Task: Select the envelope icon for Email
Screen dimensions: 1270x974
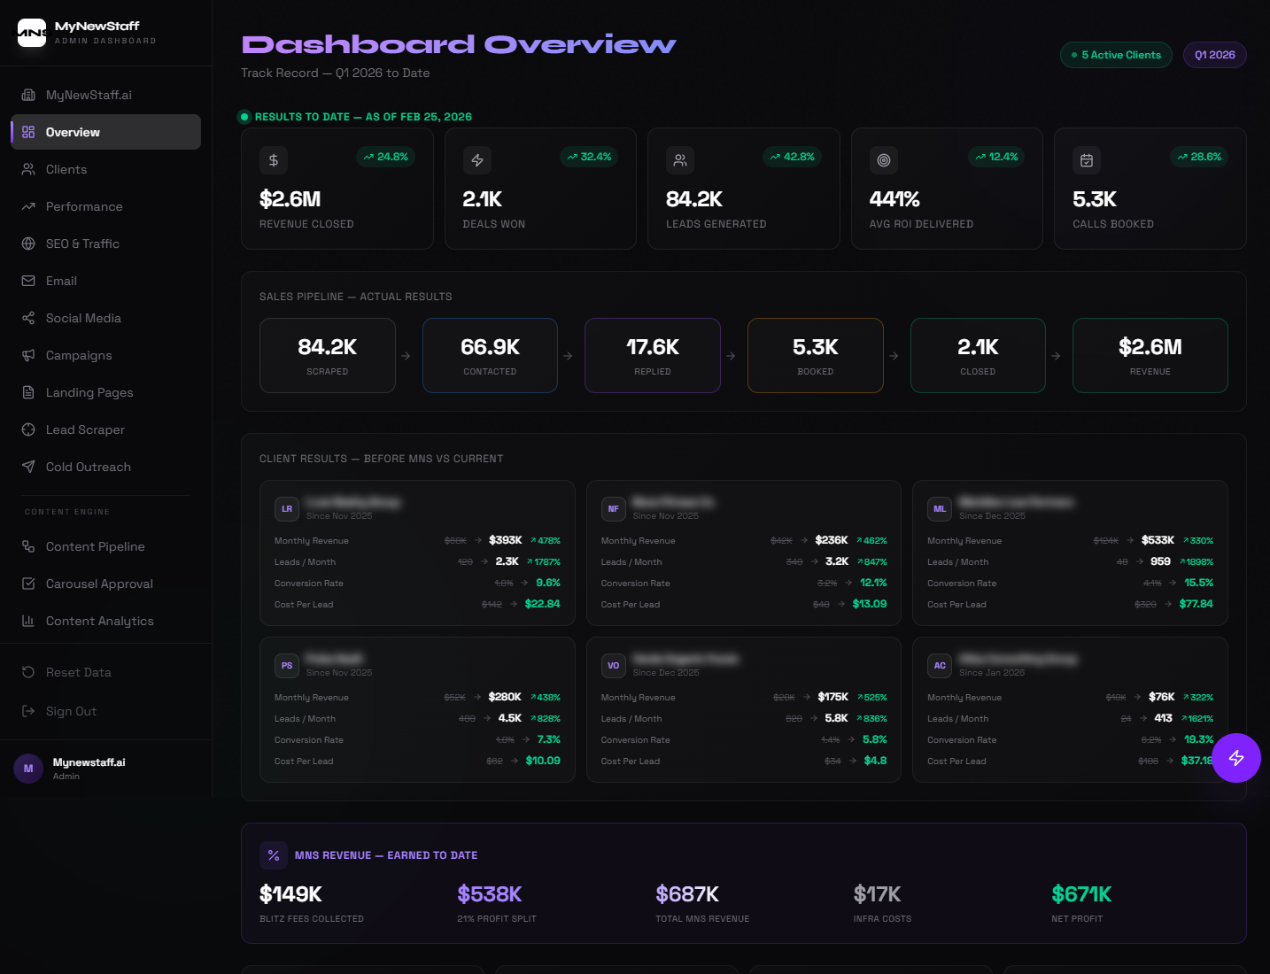Action: (29, 281)
